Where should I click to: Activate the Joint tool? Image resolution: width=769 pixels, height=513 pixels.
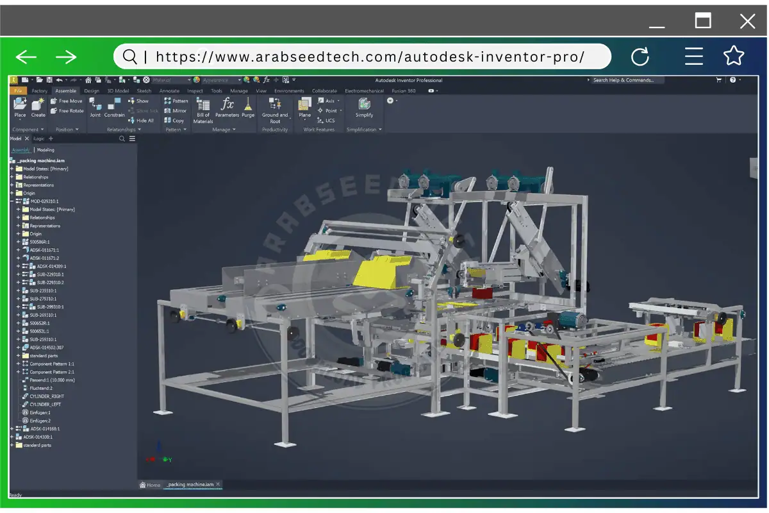click(94, 110)
